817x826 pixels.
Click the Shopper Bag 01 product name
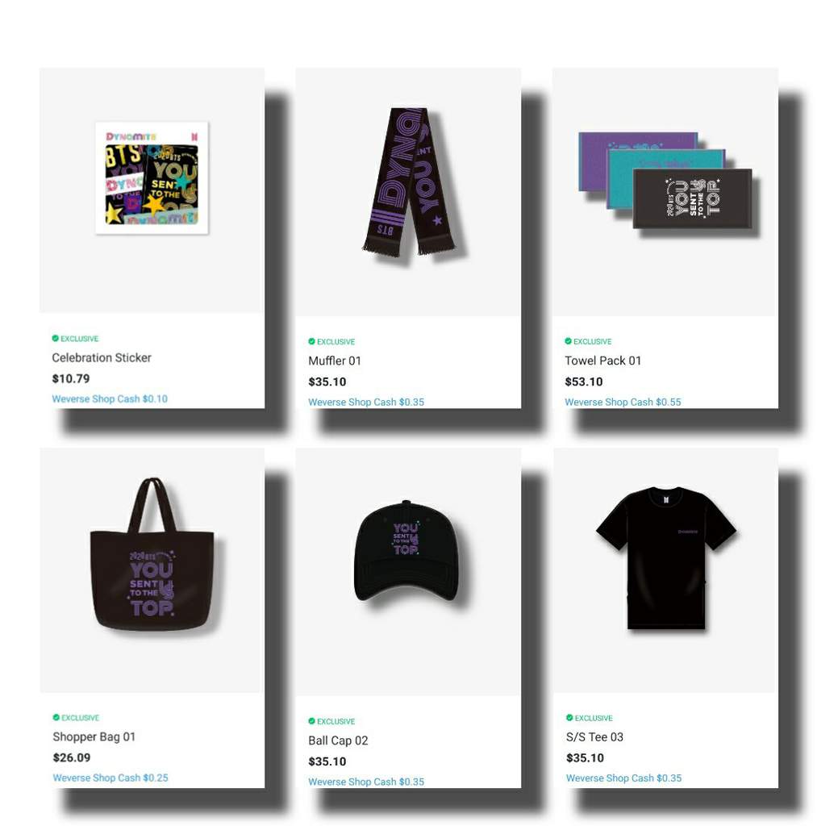pyautogui.click(x=94, y=737)
